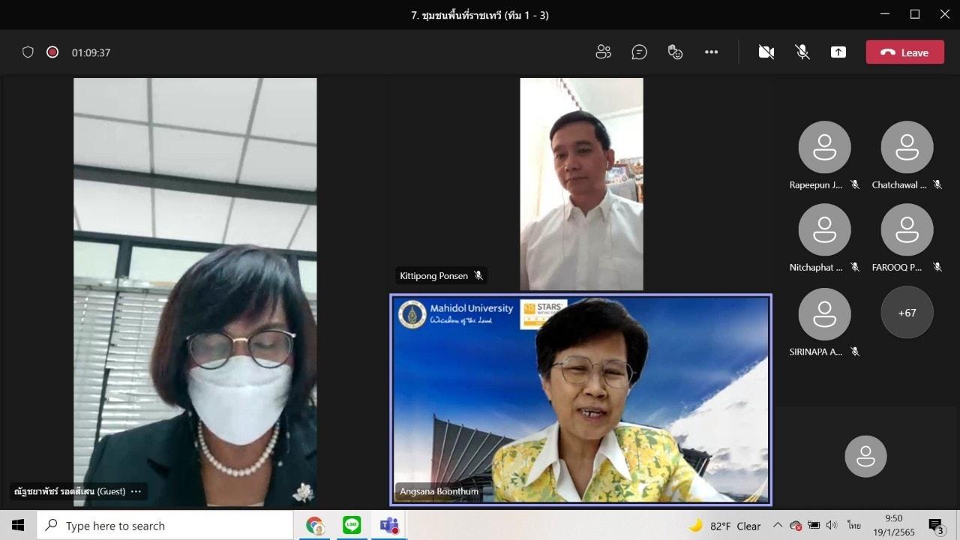Click the battery status tray icon
The image size is (960, 540).
814,526
